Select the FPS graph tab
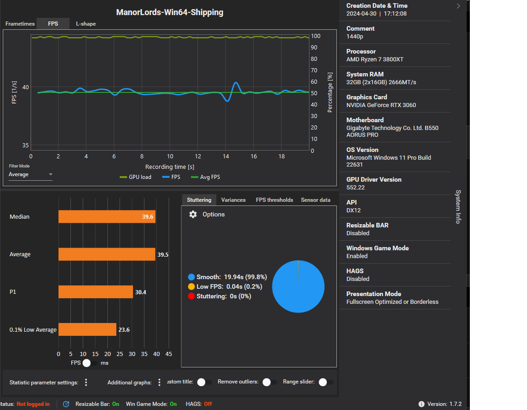527x410 pixels. 53,23
